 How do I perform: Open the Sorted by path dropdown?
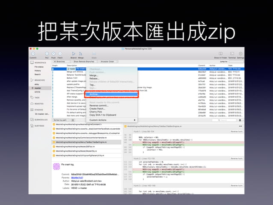[x=61, y=120]
